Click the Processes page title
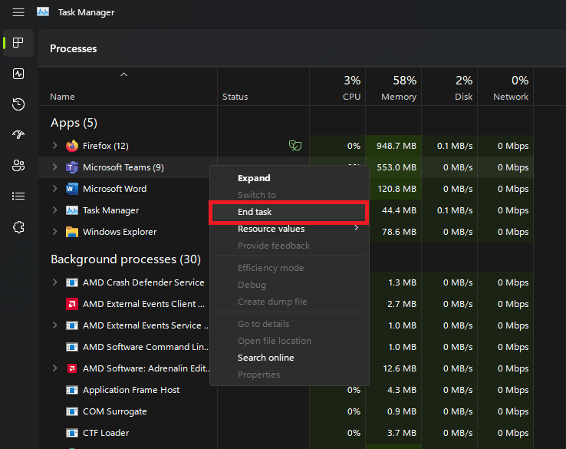 (74, 49)
